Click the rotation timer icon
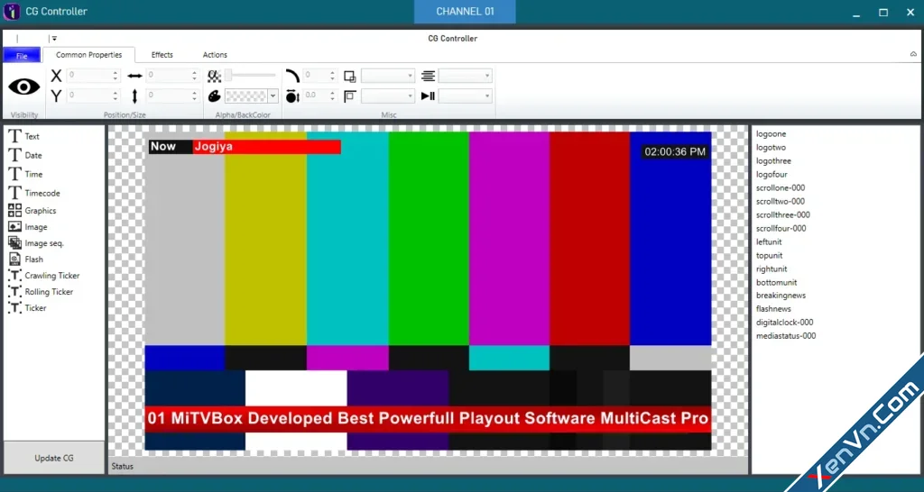This screenshot has width=924, height=492. coord(292,96)
